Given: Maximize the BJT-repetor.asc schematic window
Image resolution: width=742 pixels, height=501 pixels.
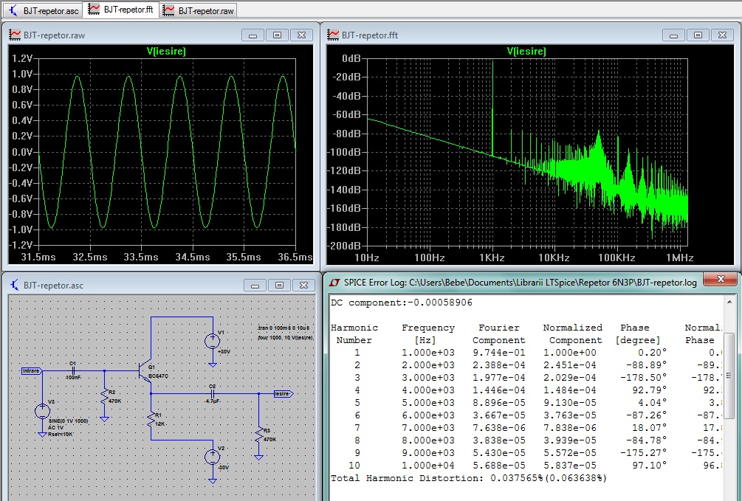Looking at the screenshot, I should click(279, 286).
